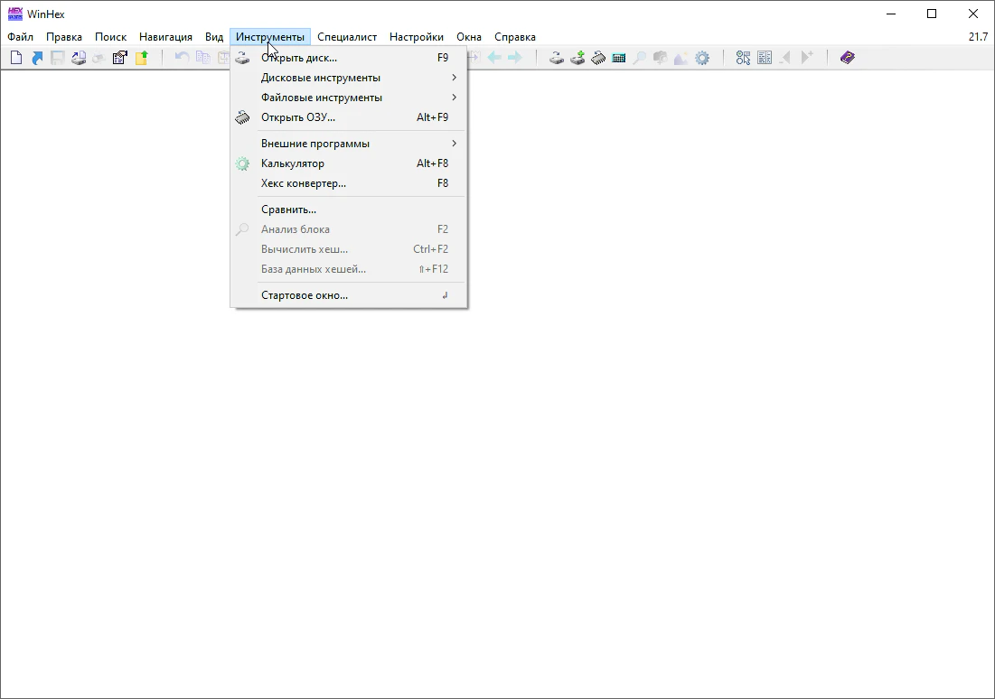
Task: Click the disk with green plus icon
Action: coord(577,58)
